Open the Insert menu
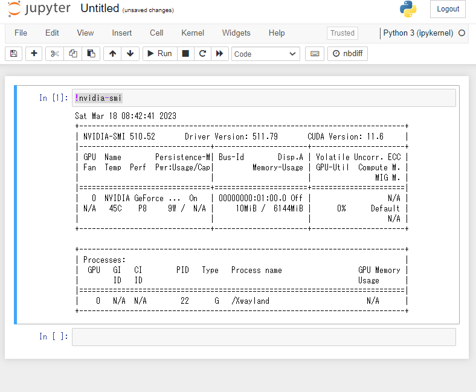Viewport: 476px width, 392px height. click(122, 33)
